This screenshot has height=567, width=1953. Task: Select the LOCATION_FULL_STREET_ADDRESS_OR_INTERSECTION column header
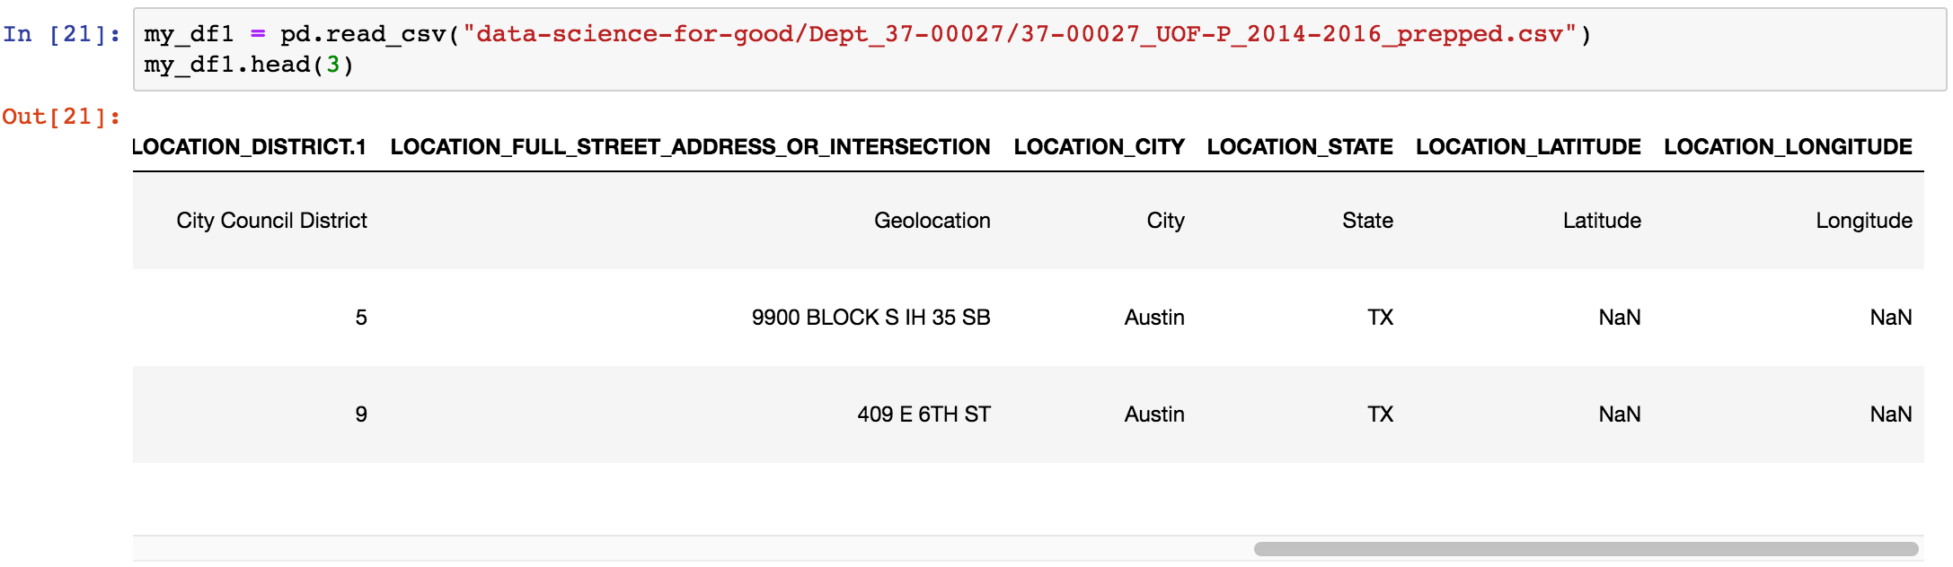[x=690, y=147]
